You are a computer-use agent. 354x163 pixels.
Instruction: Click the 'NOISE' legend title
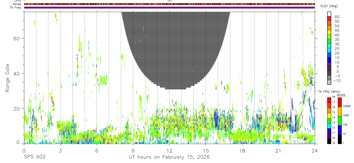click(341, 95)
